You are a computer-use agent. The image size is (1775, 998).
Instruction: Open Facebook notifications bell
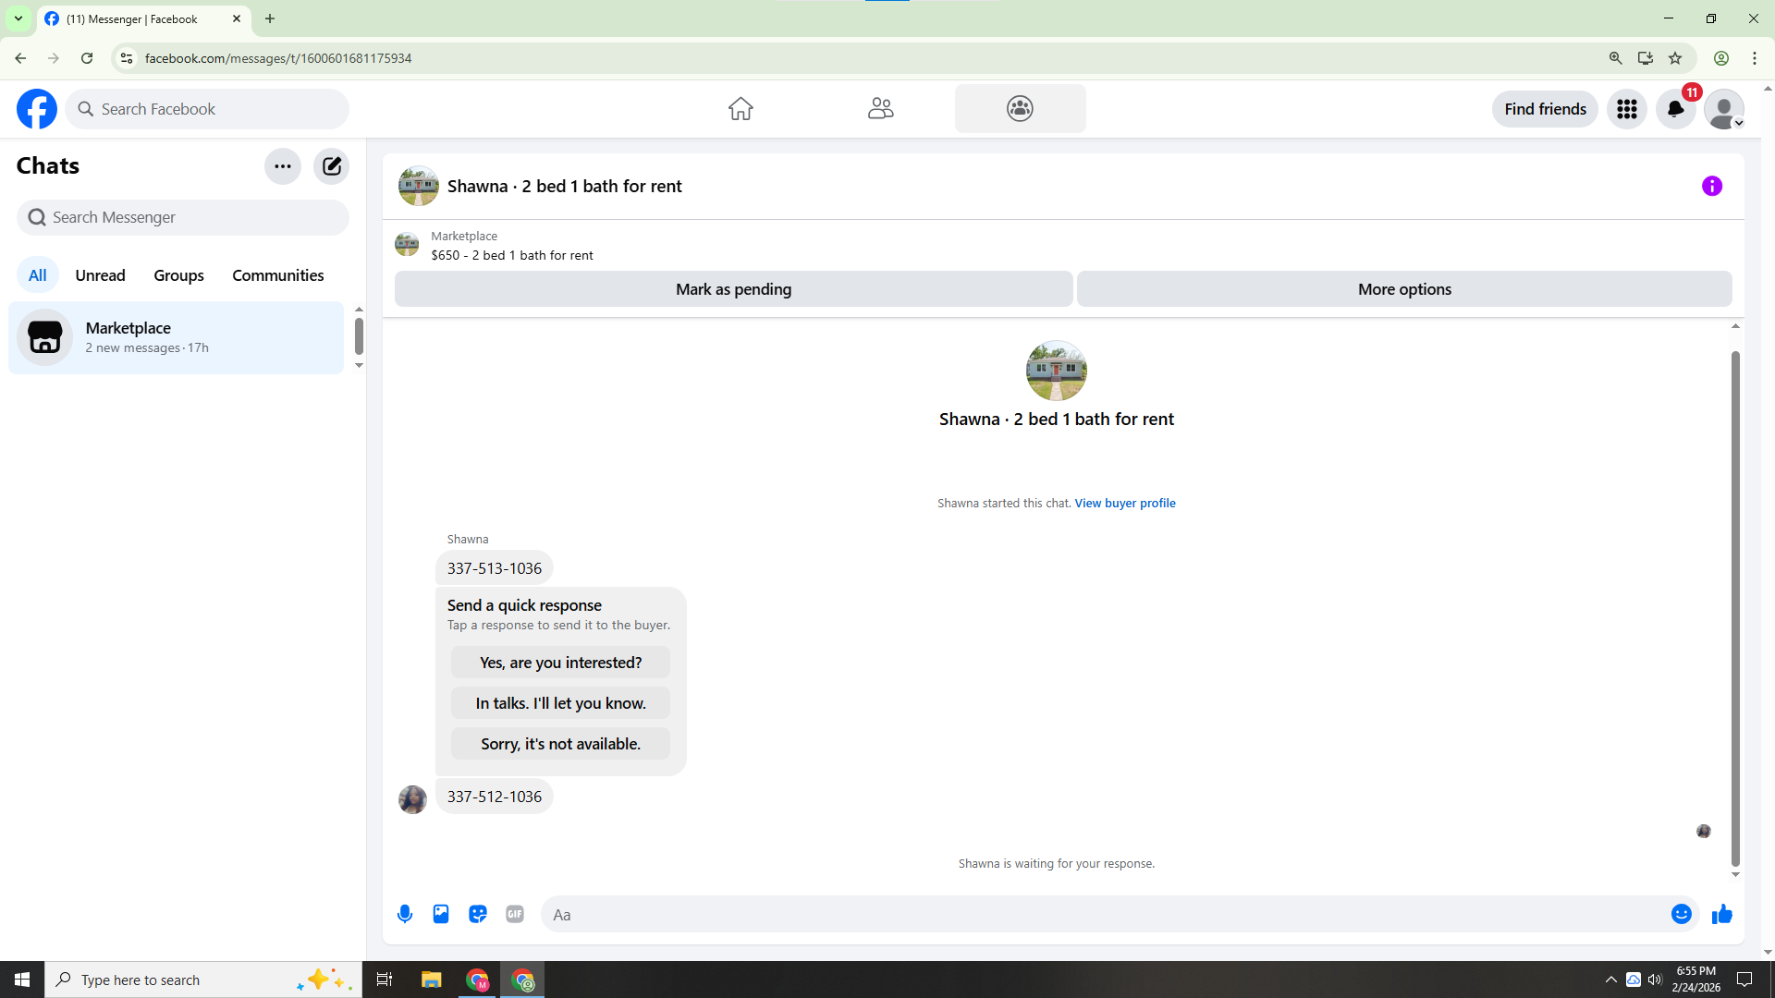(x=1675, y=109)
